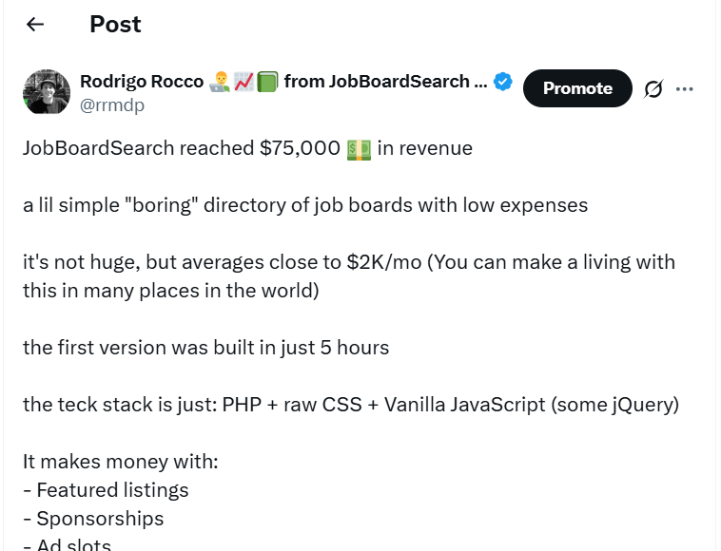Viewport: 721px width, 551px height.
Task: Go back using the left arrow
Action: click(x=35, y=25)
